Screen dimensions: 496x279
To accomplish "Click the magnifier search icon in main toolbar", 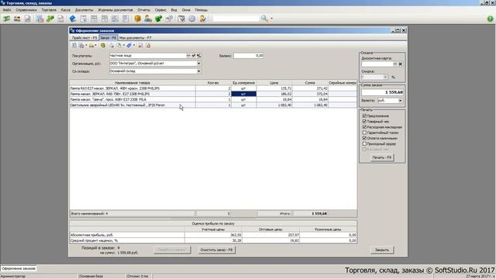I will pyautogui.click(x=264, y=19).
